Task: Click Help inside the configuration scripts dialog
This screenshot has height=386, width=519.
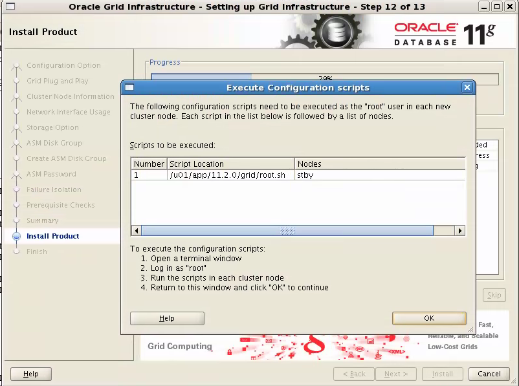Action: click(x=167, y=318)
